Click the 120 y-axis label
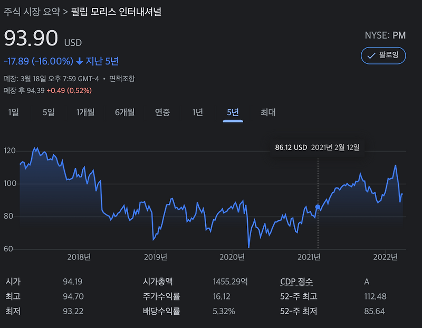 click(x=9, y=151)
